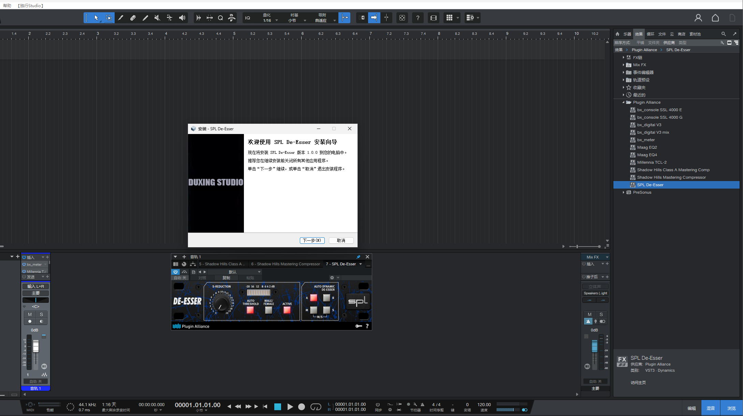Switch to the 文件 browser tab

coord(662,34)
